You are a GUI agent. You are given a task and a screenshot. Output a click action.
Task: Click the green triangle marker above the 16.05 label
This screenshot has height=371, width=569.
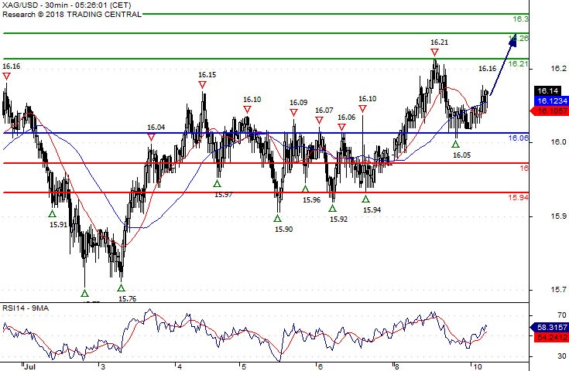[455, 145]
